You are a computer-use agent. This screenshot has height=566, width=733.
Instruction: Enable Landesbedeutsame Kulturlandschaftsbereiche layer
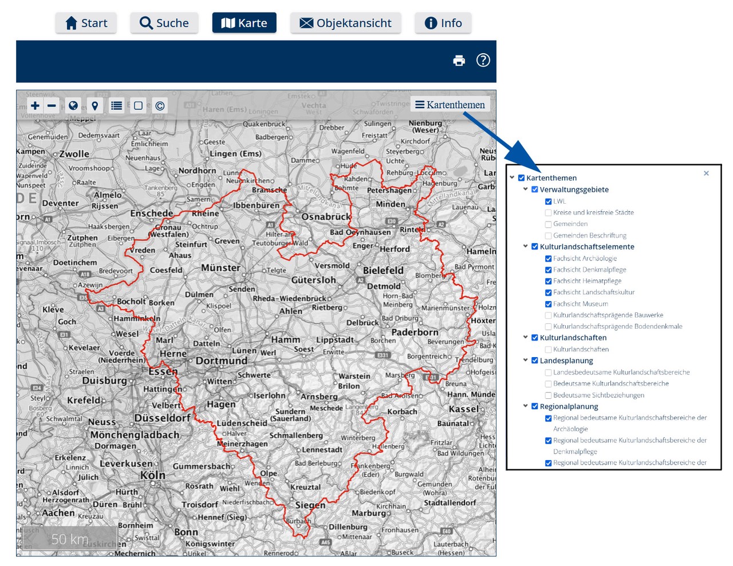[x=548, y=373]
